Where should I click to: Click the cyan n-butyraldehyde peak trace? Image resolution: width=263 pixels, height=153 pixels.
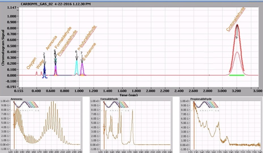pos(76,68)
